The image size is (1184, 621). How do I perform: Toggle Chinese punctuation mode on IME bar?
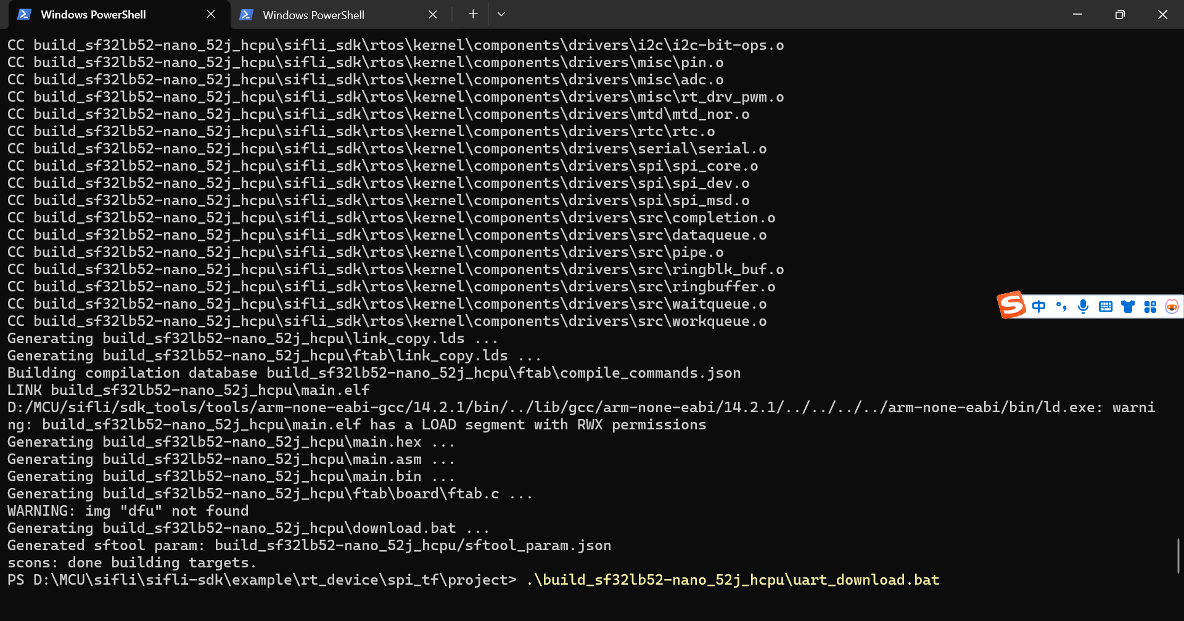[1061, 306]
